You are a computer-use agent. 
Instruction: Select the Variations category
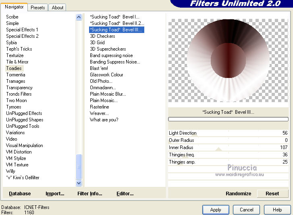(15, 133)
